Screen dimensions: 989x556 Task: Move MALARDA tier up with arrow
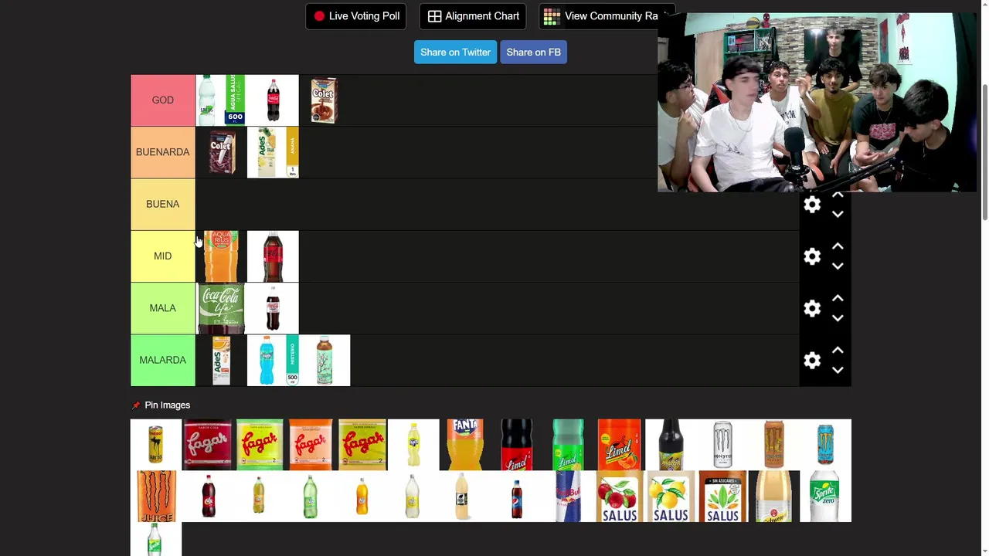point(838,350)
